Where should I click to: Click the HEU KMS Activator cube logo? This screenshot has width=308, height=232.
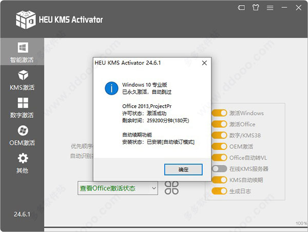tap(26, 20)
